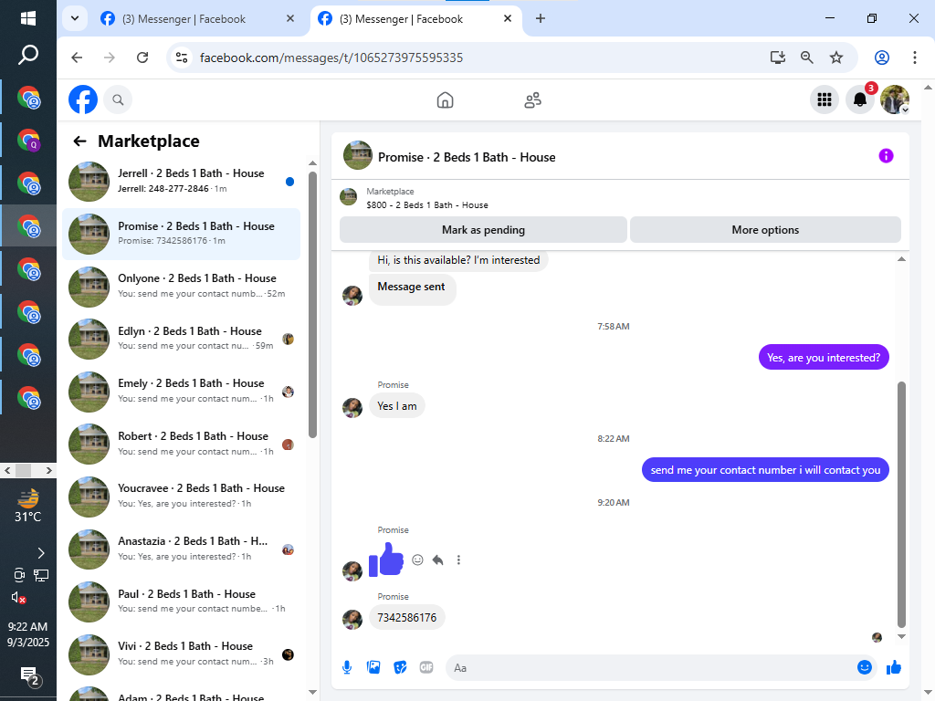Open Youcravee's conversation
Screen dimensions: 935x701
(182, 496)
